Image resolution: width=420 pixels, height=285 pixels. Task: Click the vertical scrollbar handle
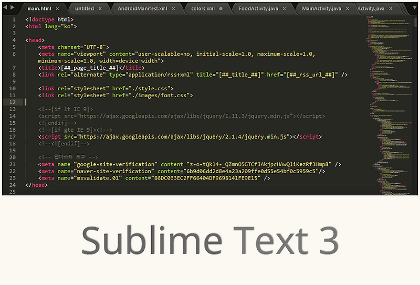pos(416,22)
